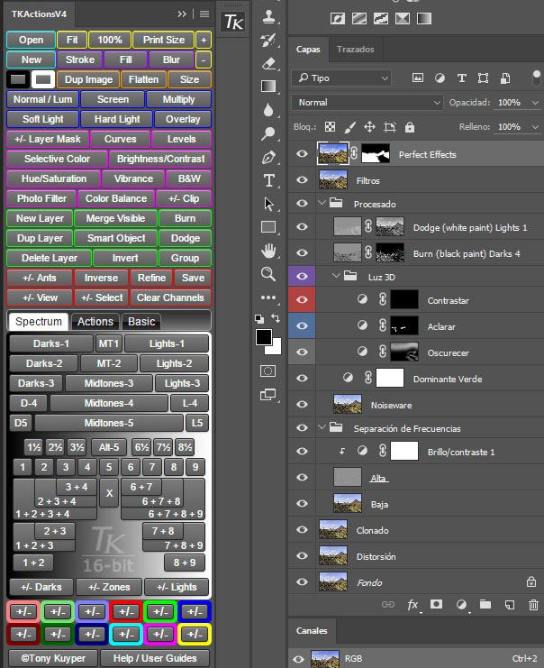Open the Actions tab in TKActions
This screenshot has width=544, height=668.
coord(95,321)
